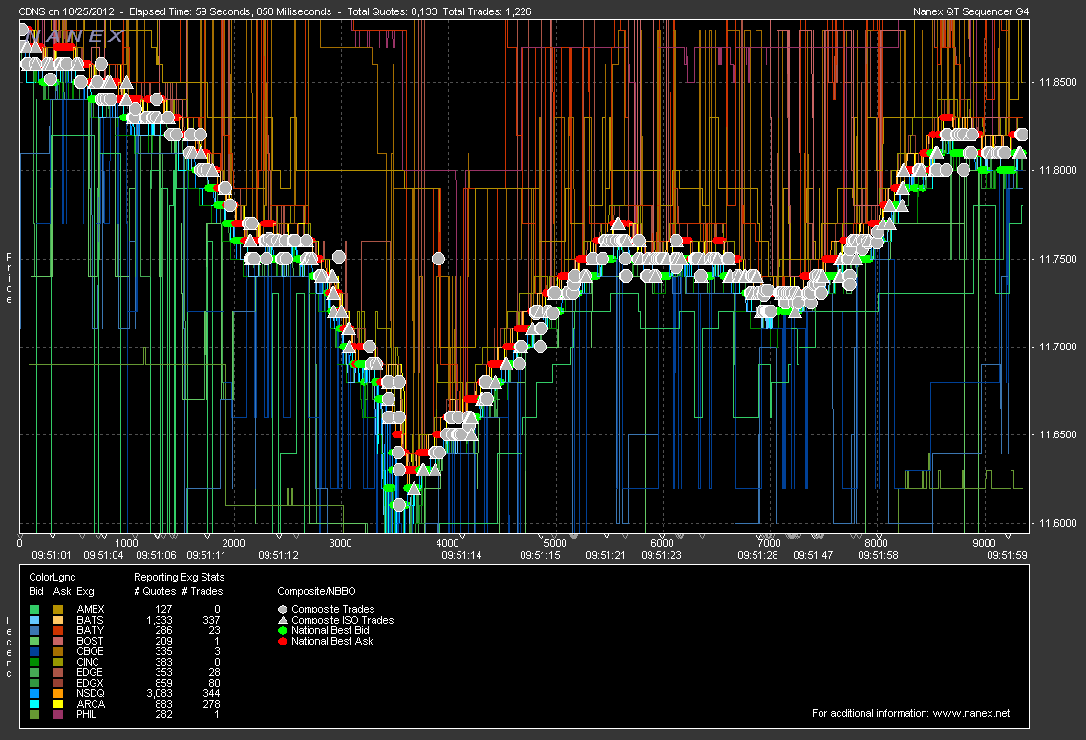Select the EDGX ask color swatch
The height and width of the screenshot is (740, 1086).
coord(58,684)
